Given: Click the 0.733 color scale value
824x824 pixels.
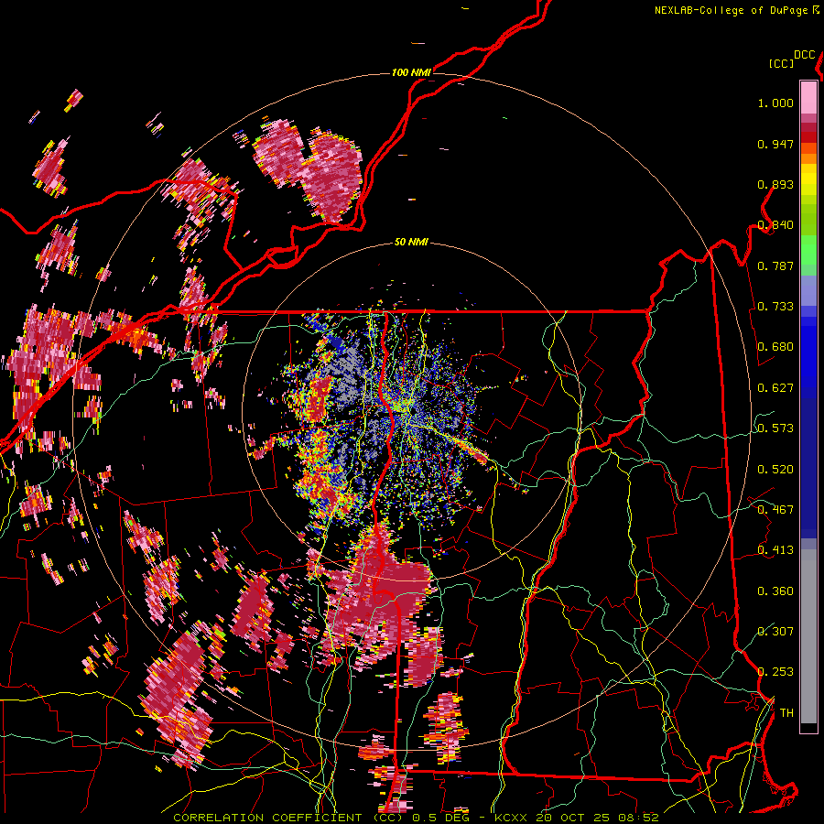Looking at the screenshot, I should point(775,307).
